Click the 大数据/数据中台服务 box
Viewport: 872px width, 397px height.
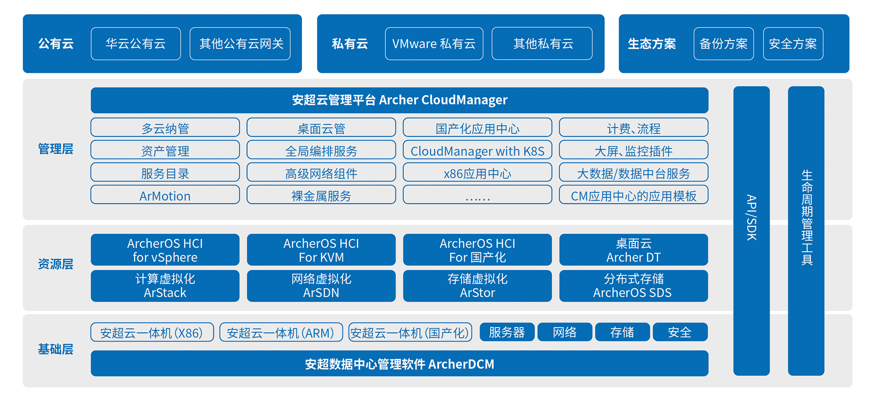click(x=633, y=172)
